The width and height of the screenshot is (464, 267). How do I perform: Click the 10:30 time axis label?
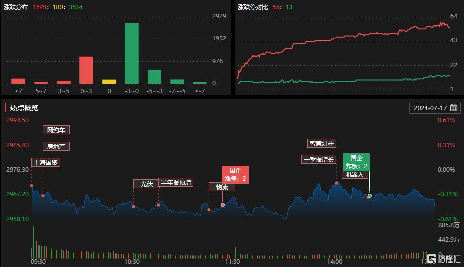132,262
